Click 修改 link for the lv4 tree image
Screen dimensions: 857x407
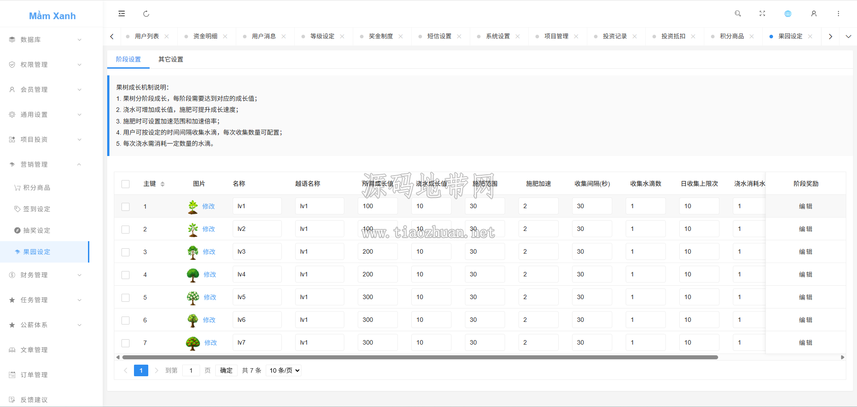click(x=210, y=275)
